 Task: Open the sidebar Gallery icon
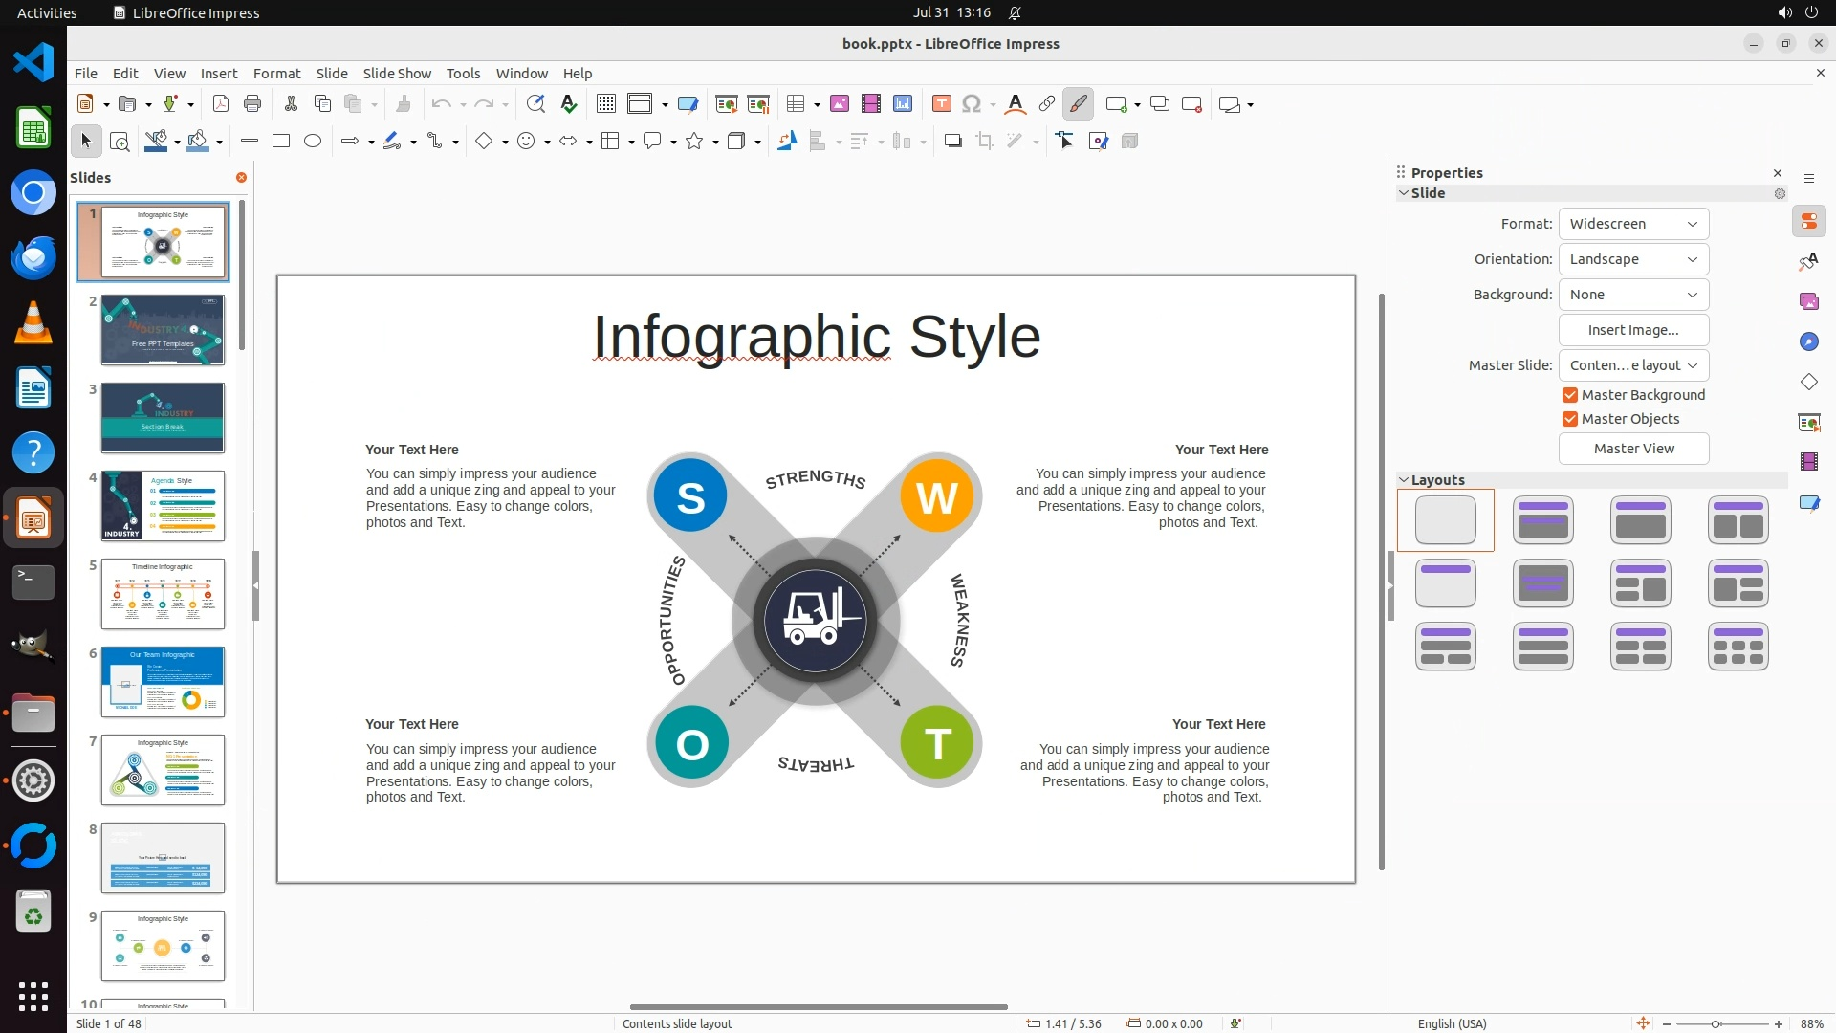point(1809,301)
